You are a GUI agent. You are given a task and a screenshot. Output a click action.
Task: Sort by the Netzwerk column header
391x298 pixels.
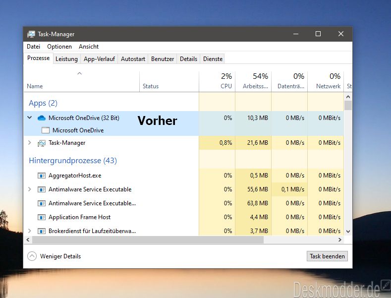(326, 81)
